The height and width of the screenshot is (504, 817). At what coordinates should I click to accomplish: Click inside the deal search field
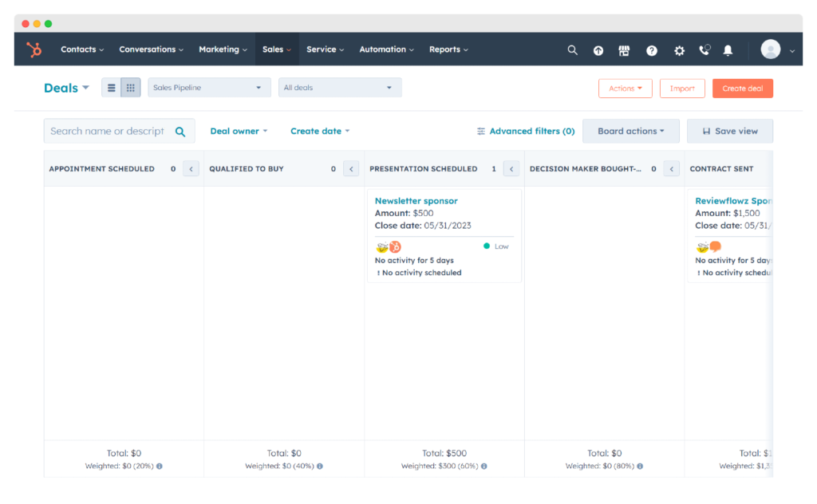[108, 131]
